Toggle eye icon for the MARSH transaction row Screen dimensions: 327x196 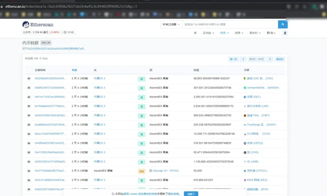pyautogui.click(x=29, y=88)
